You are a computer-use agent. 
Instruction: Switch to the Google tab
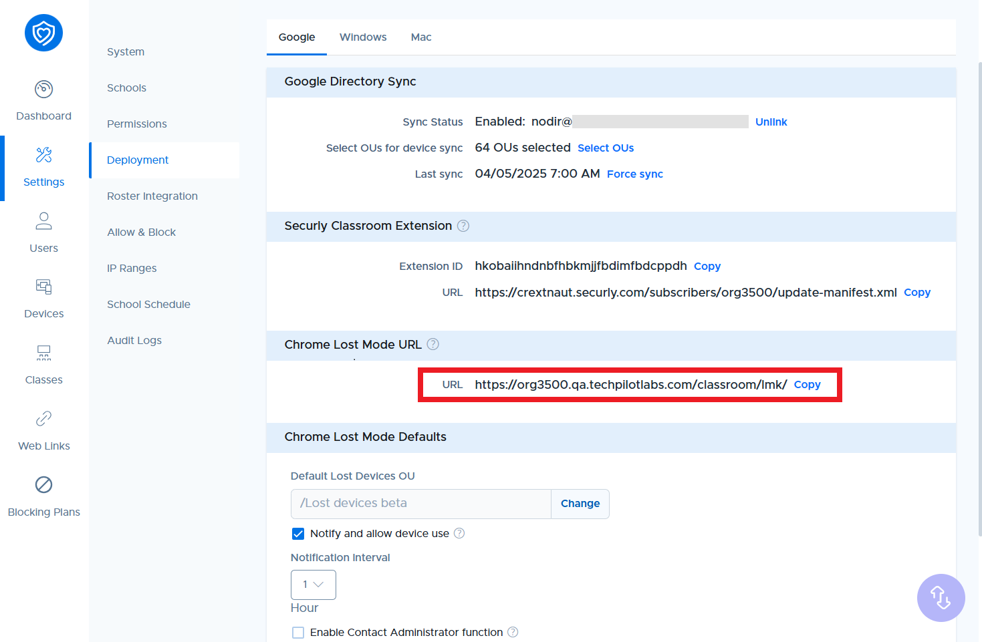(297, 37)
